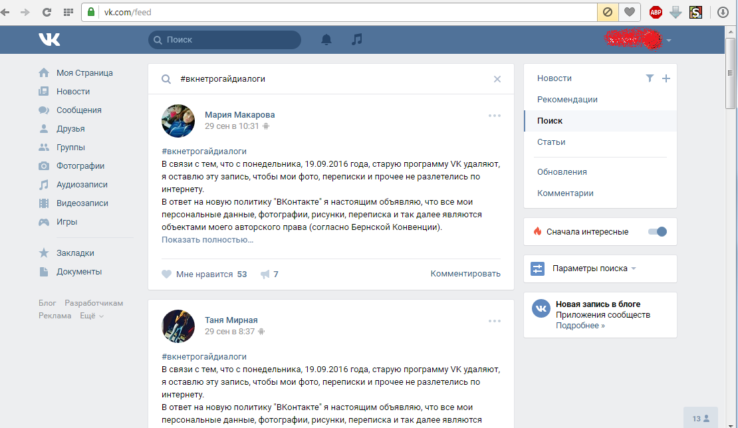738x428 pixels.
Task: Reload the page with the refresh icon
Action: click(47, 12)
